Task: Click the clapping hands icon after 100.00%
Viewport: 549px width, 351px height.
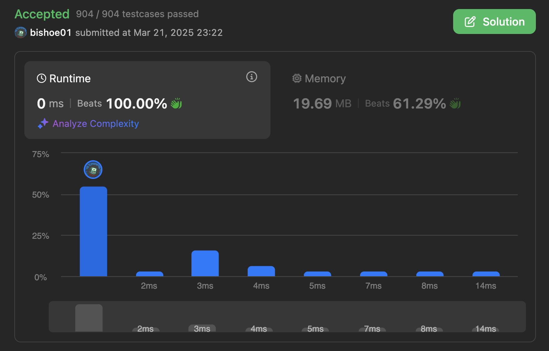Action: pyautogui.click(x=176, y=103)
